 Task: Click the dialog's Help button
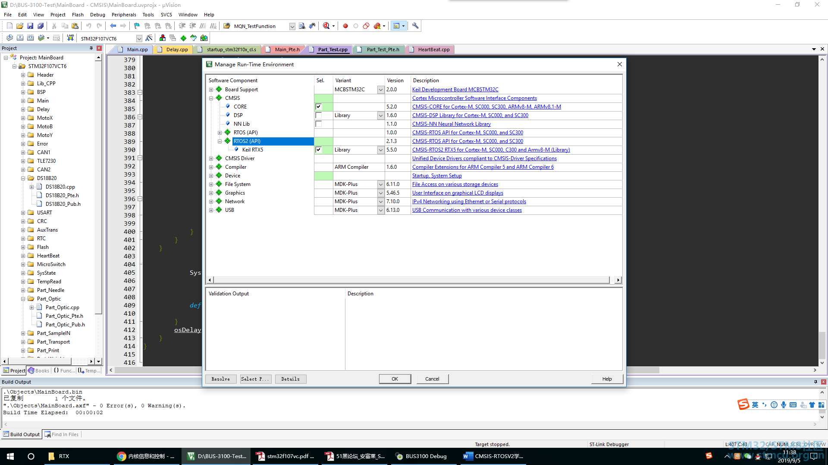tap(607, 379)
